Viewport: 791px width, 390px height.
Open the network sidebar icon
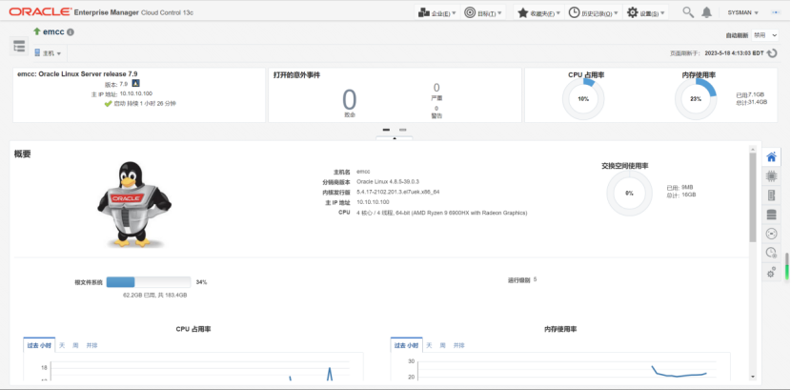pos(771,234)
